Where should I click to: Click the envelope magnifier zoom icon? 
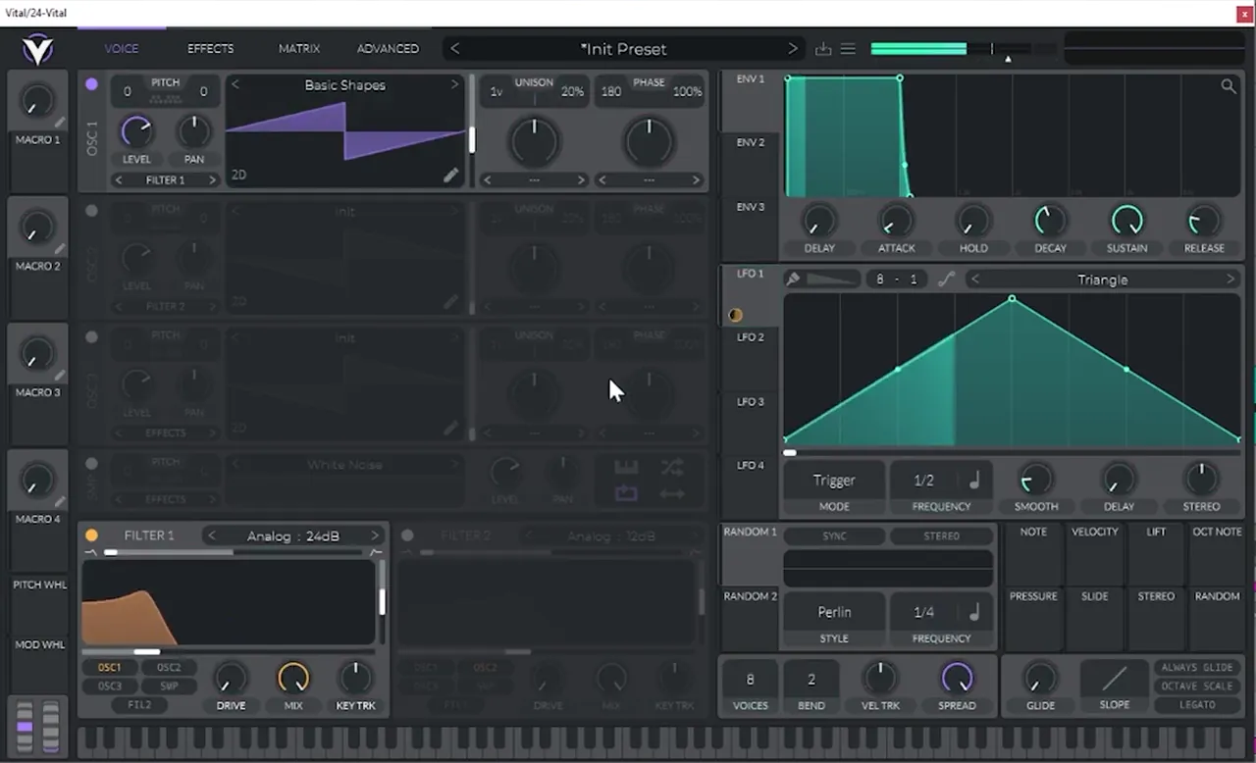pos(1229,86)
